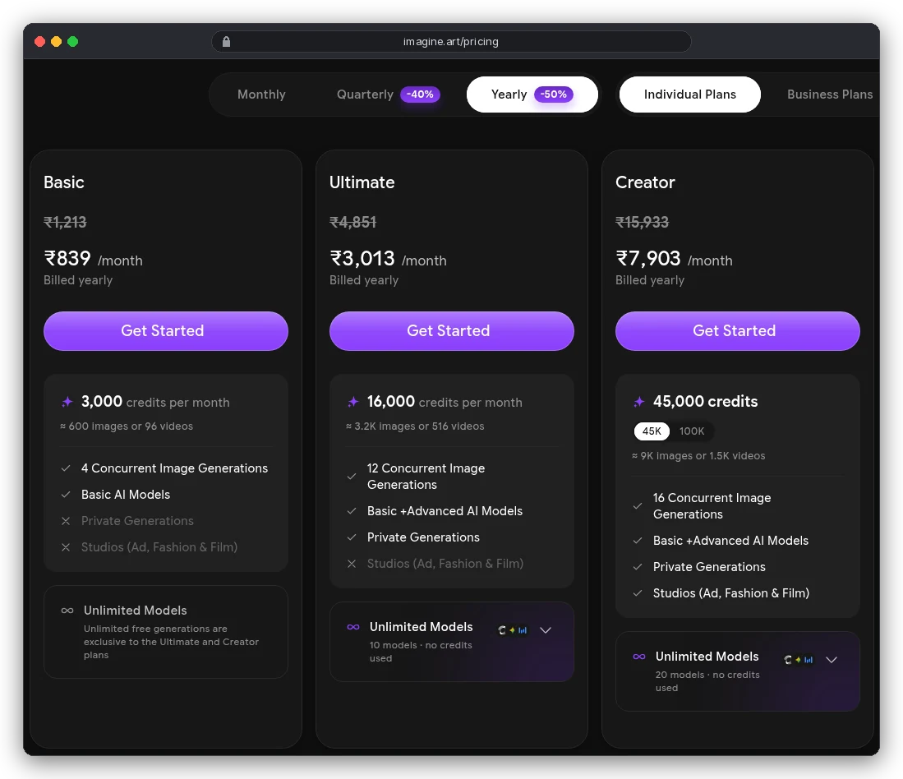
Task: Click the infinity icon in Ultimate card
Action: pyautogui.click(x=353, y=627)
